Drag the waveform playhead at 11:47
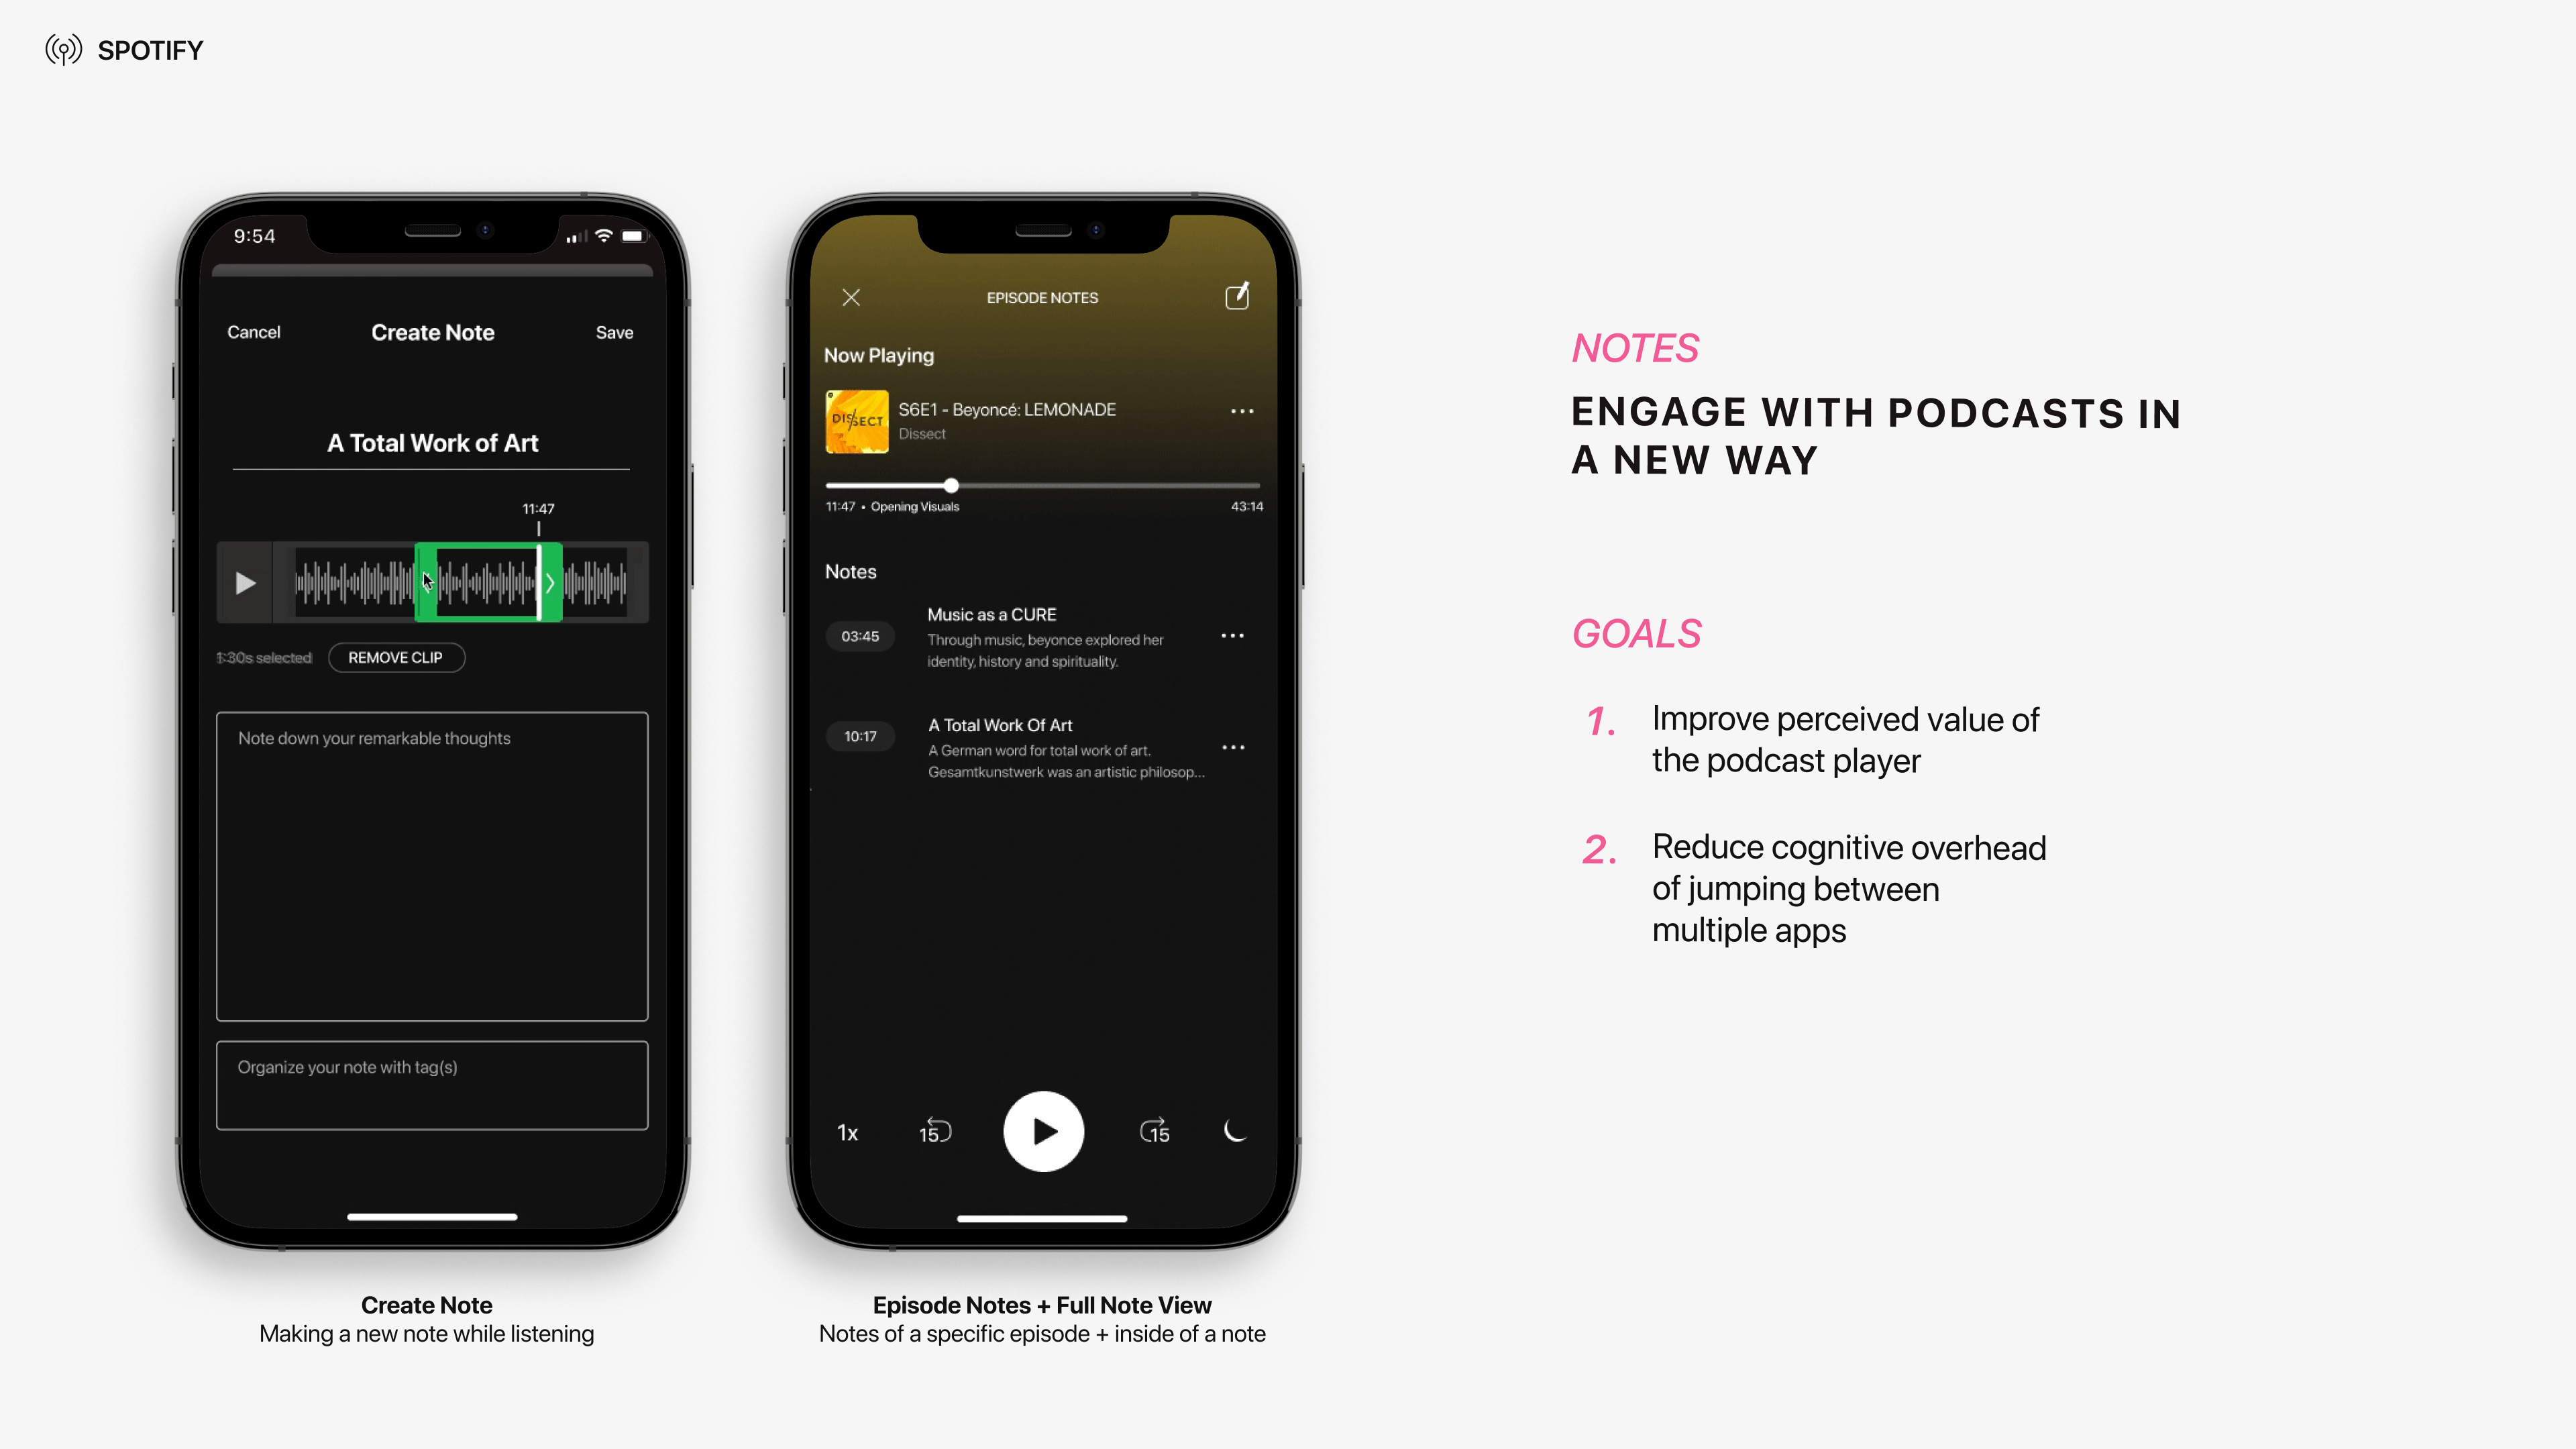 pos(538,582)
